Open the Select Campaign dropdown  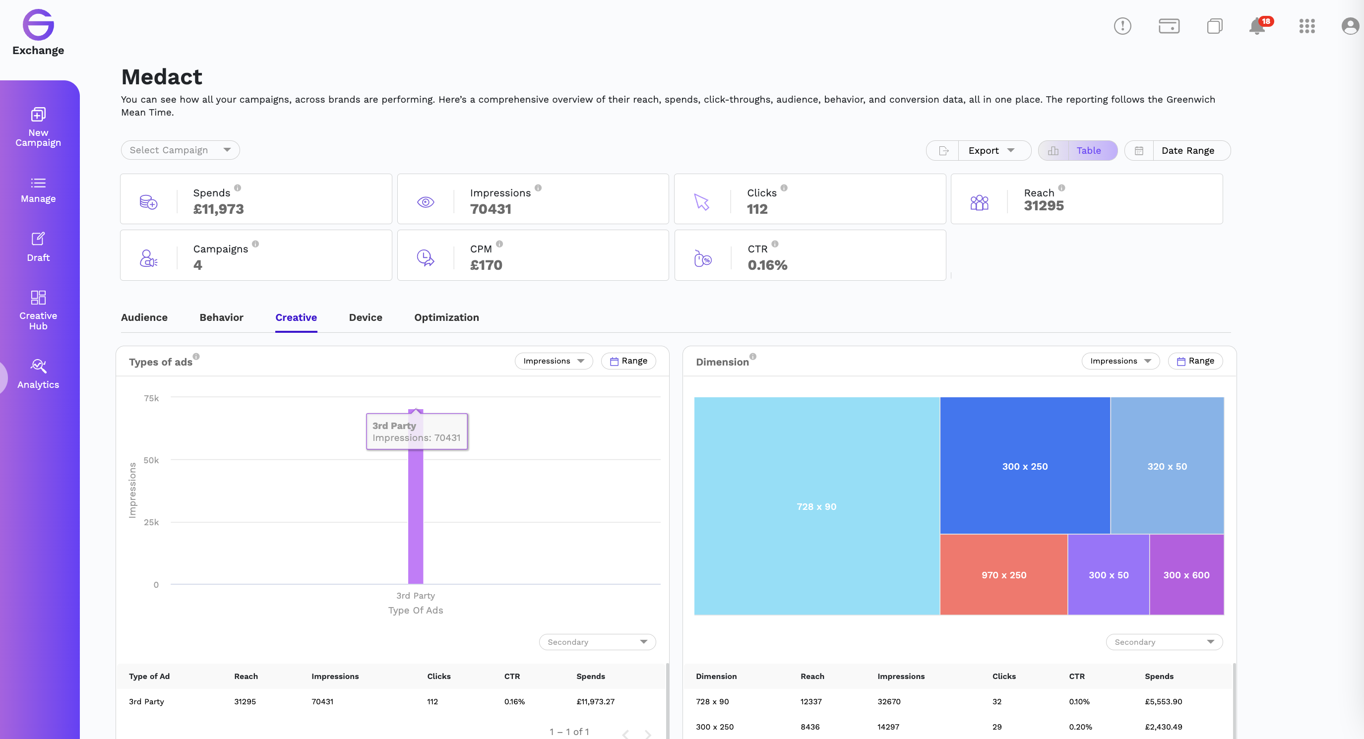click(181, 150)
